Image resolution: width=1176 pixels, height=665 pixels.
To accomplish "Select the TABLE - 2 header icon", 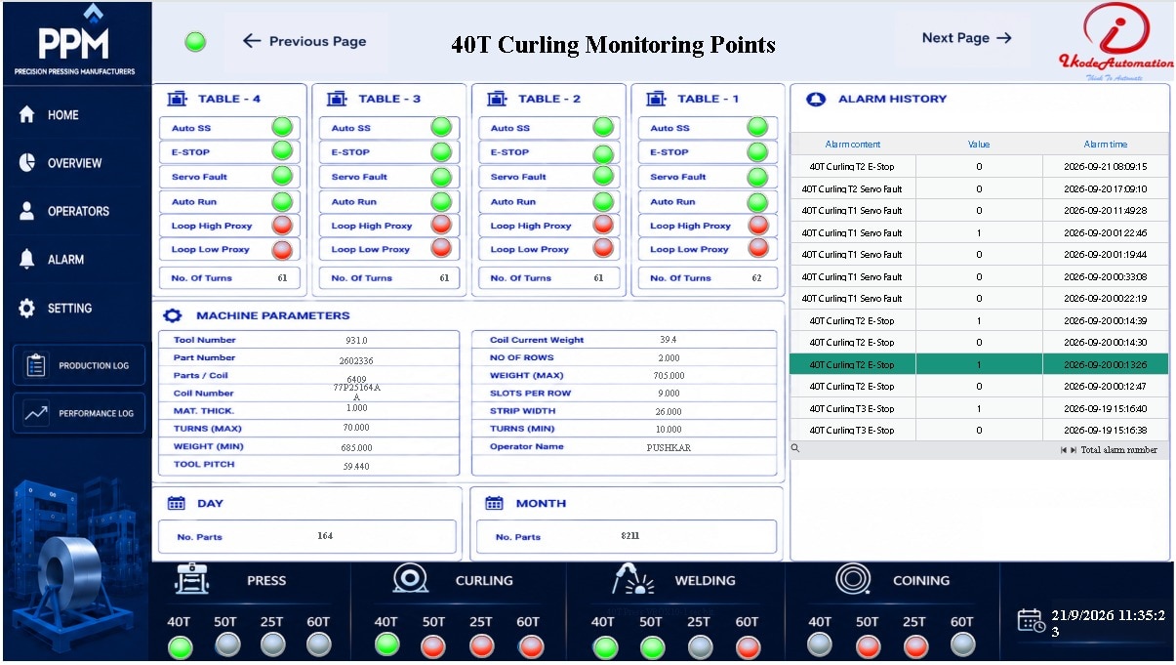I will coord(496,99).
